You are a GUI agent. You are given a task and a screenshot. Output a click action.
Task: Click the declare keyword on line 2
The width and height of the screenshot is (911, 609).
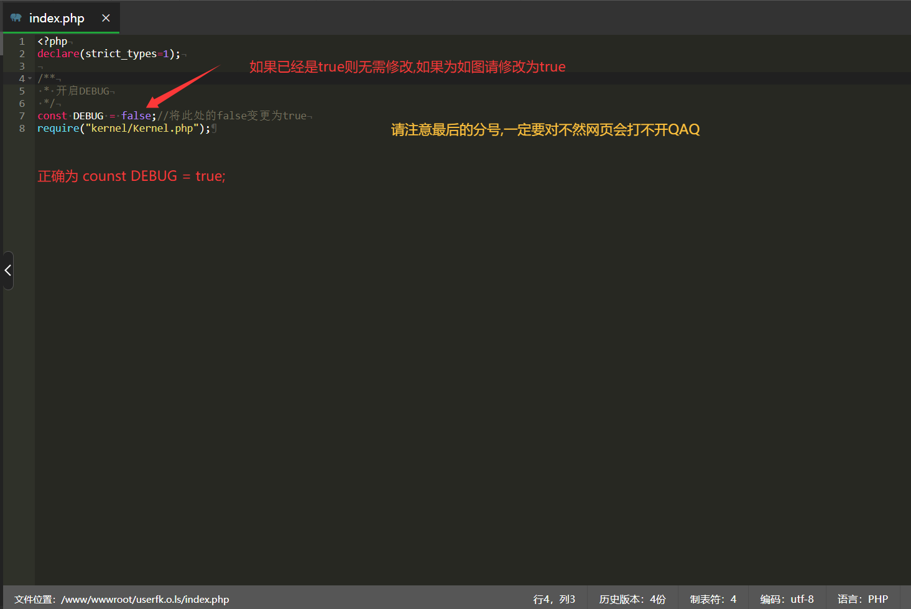58,53
